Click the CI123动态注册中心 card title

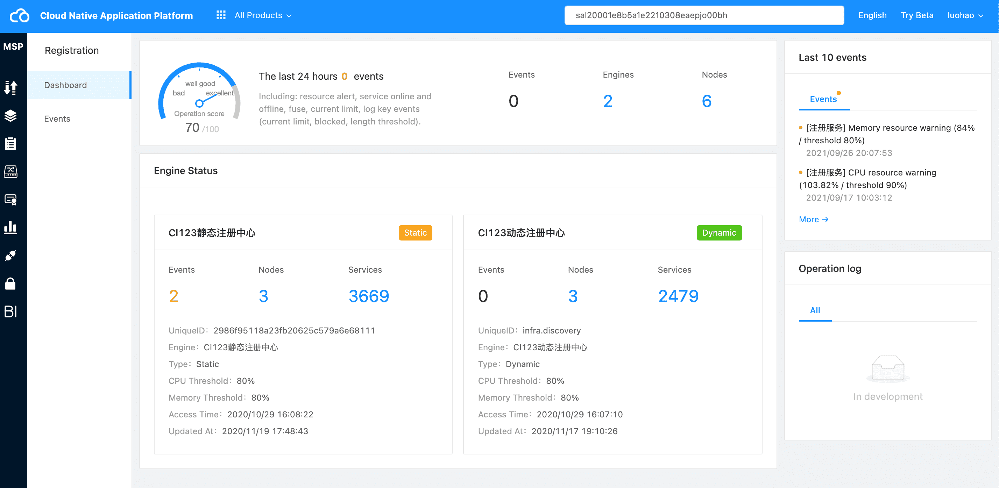pyautogui.click(x=521, y=233)
